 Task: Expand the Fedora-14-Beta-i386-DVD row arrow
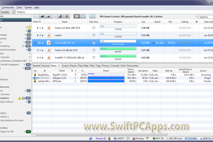click(x=43, y=28)
